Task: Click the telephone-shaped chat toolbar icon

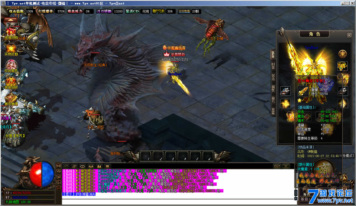Action: (x=82, y=166)
